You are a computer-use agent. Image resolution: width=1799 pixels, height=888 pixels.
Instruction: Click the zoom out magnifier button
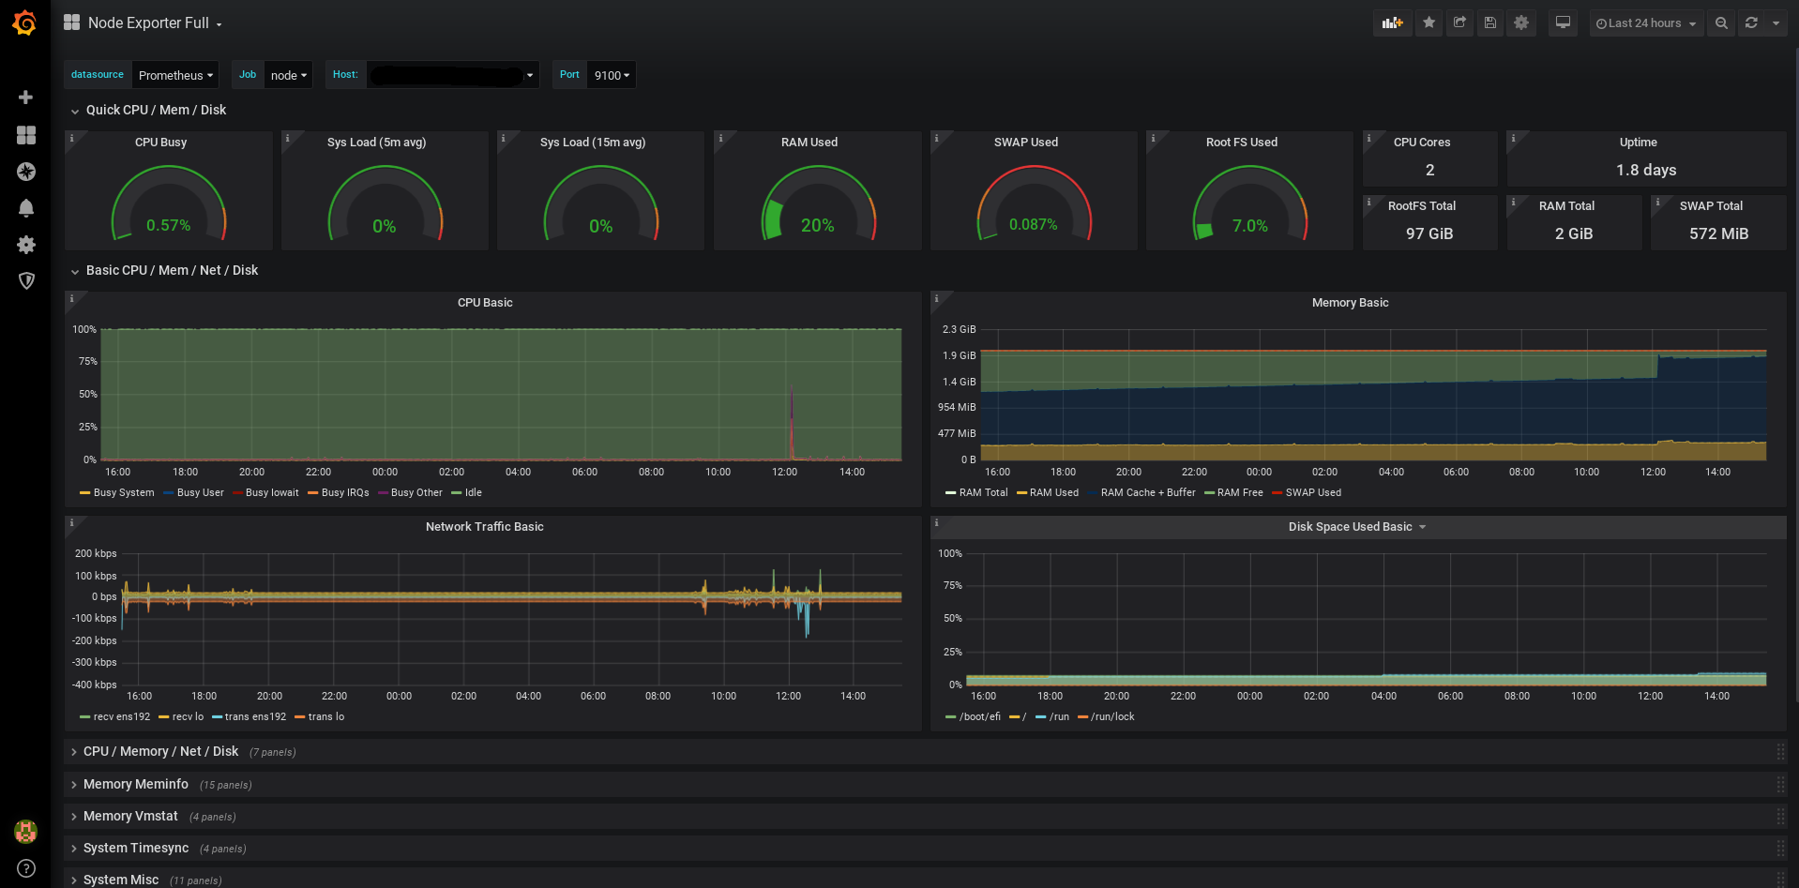pyautogui.click(x=1720, y=23)
